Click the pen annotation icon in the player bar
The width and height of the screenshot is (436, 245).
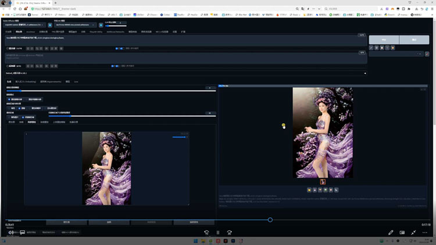(x=391, y=232)
